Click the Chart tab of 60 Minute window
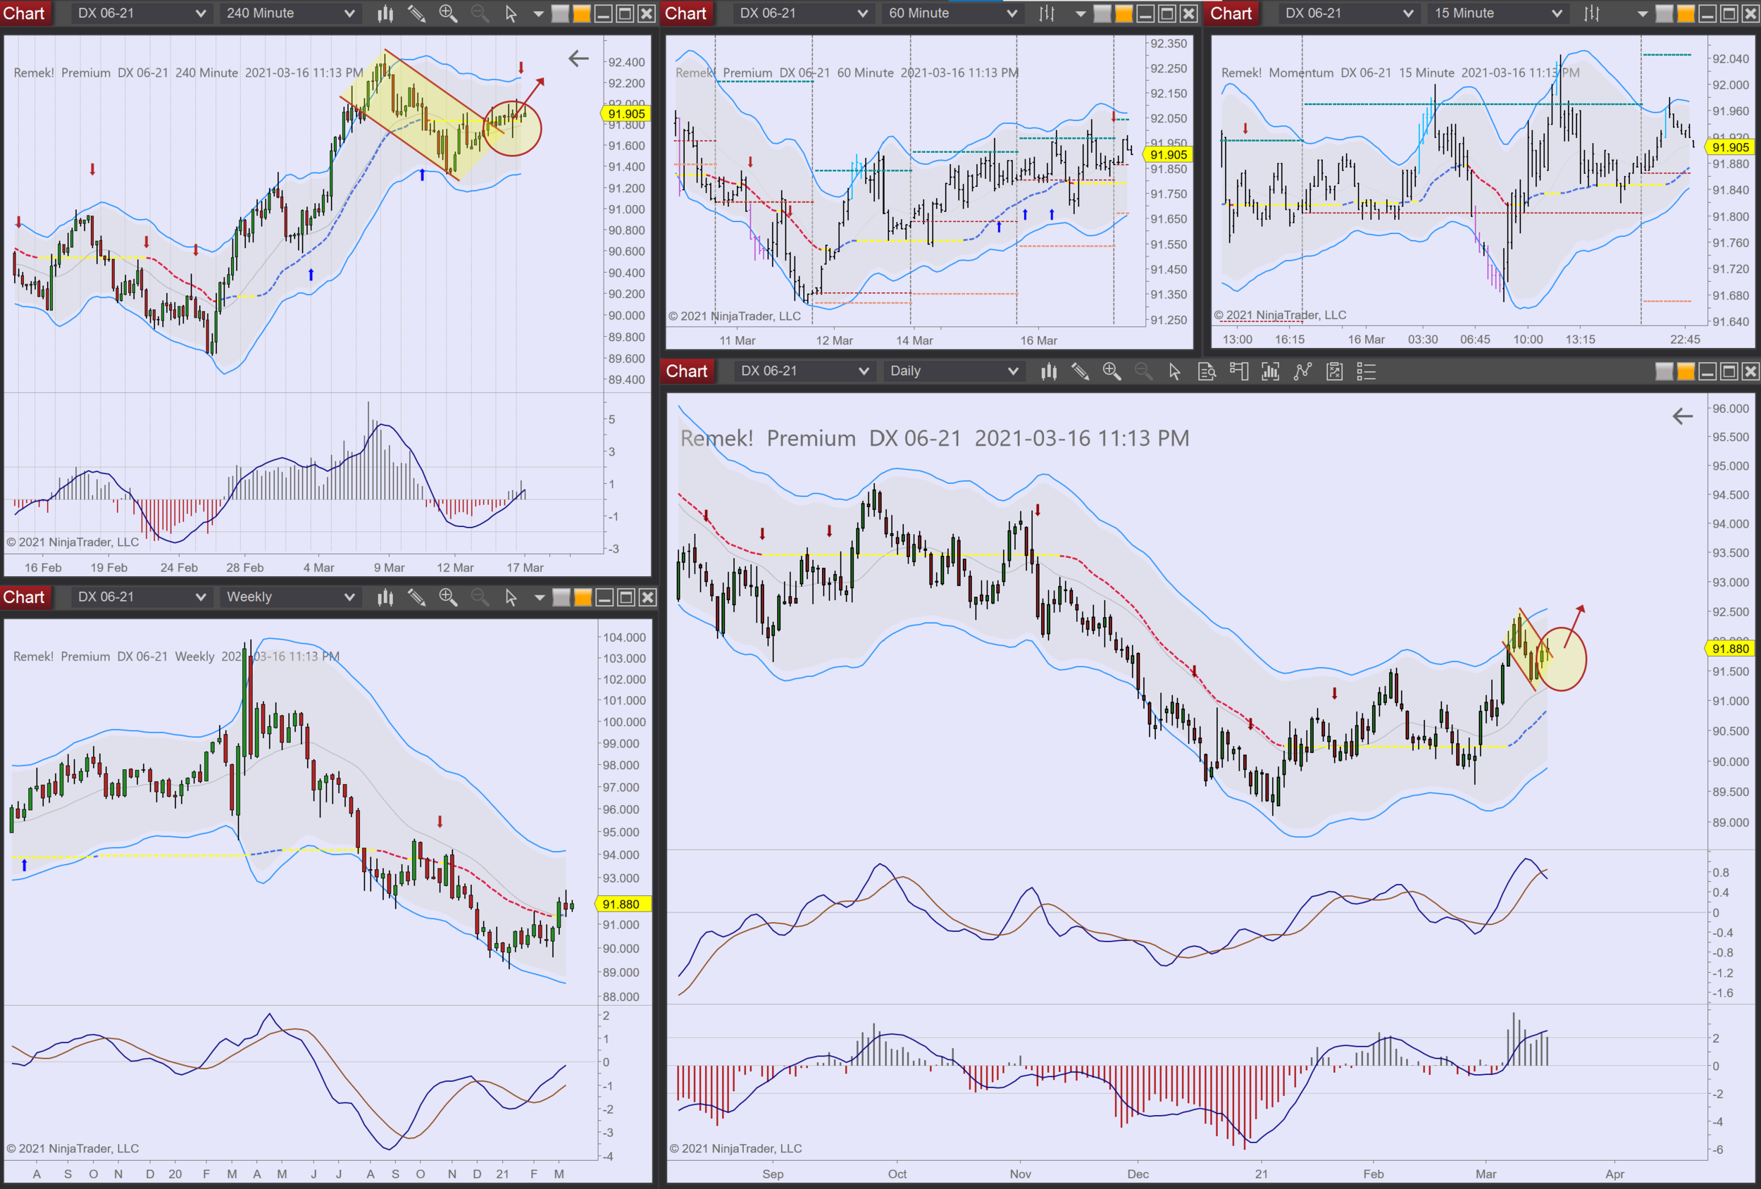 pyautogui.click(x=686, y=13)
